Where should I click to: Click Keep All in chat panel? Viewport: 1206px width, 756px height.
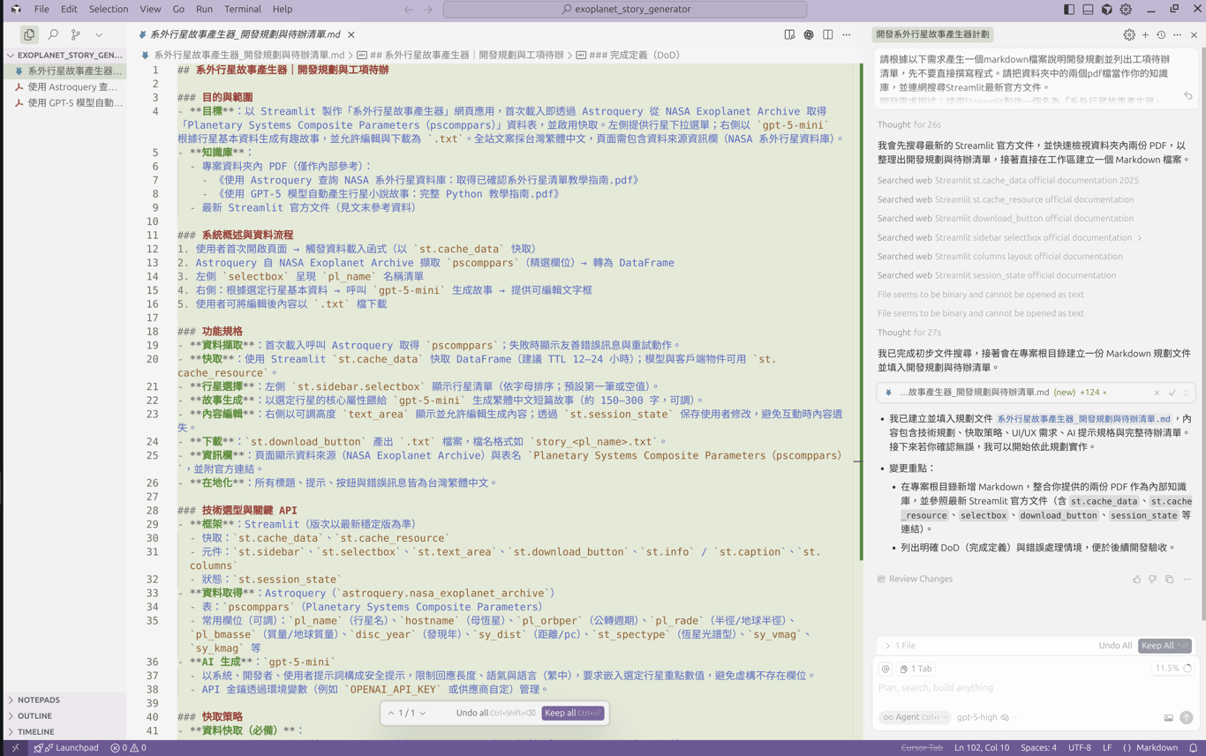[1165, 646]
